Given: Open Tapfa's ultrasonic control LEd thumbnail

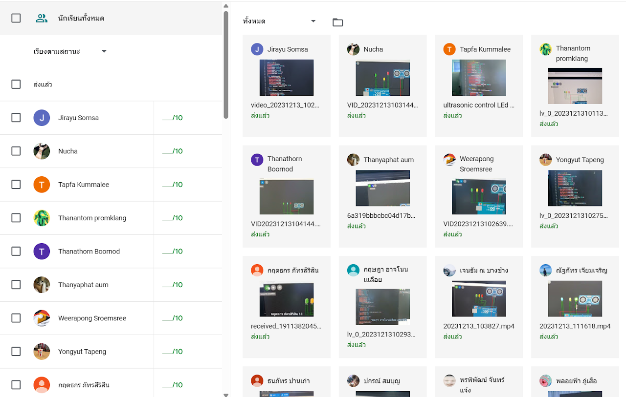Looking at the screenshot, I should [x=479, y=78].
